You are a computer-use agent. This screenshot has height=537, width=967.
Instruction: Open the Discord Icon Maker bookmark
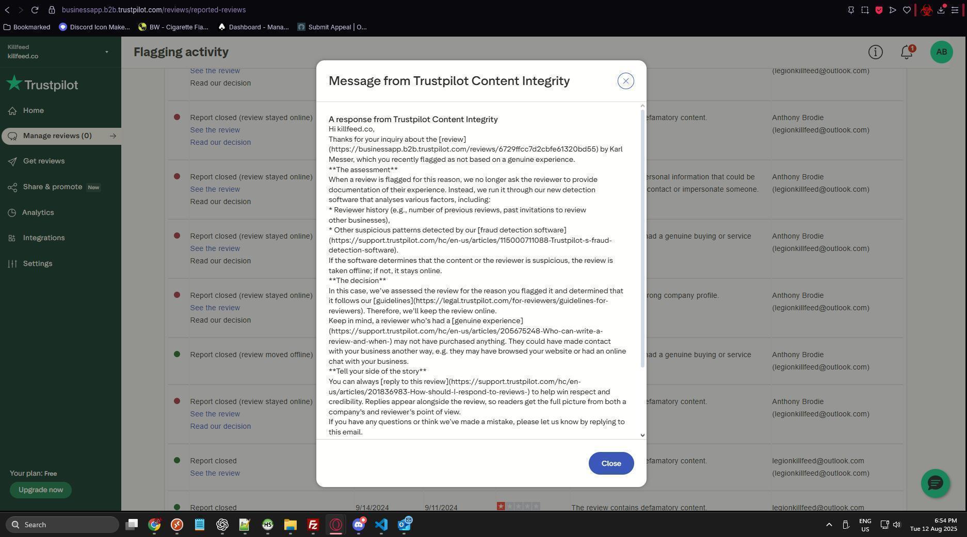click(94, 27)
